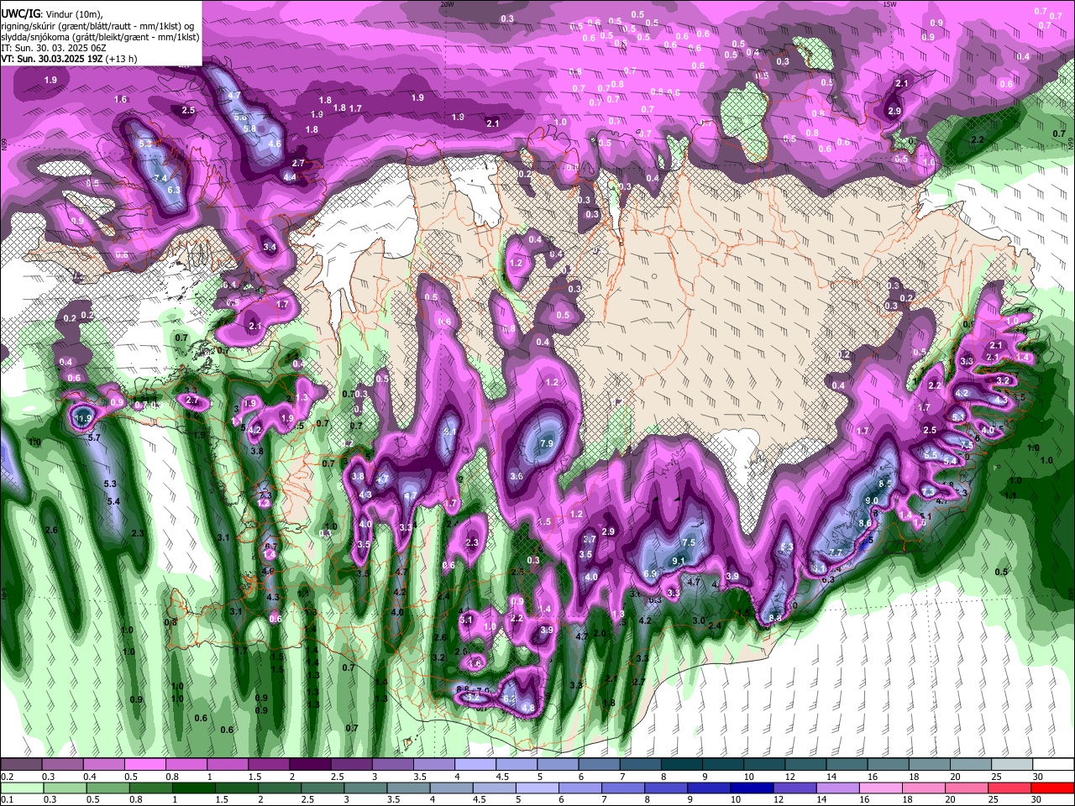Click snow scale swatch between 9 and 10
This screenshot has height=806, width=1075.
tap(723, 765)
